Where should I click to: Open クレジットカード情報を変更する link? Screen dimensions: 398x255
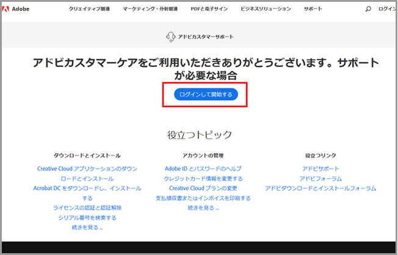(203, 178)
